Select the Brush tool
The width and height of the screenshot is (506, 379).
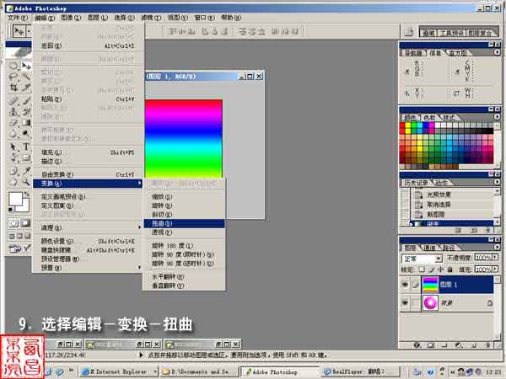pos(26,101)
